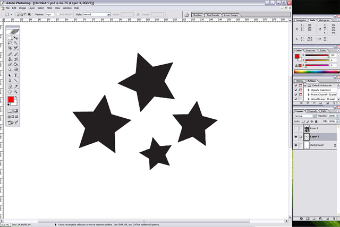Pick a color from the color ramp bar
The image size is (340, 227).
pyautogui.click(x=316, y=72)
